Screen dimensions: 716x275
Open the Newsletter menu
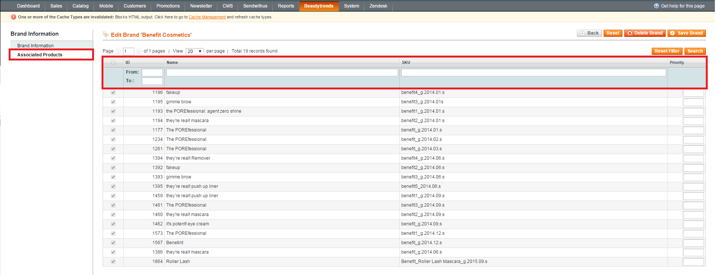(x=201, y=6)
